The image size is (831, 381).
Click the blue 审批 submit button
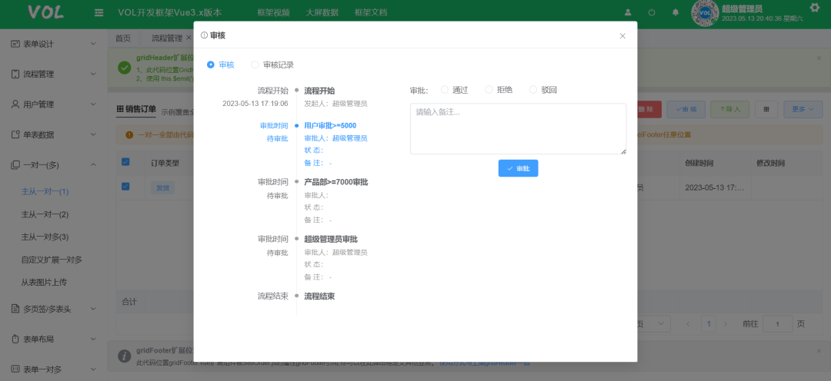pyautogui.click(x=518, y=168)
